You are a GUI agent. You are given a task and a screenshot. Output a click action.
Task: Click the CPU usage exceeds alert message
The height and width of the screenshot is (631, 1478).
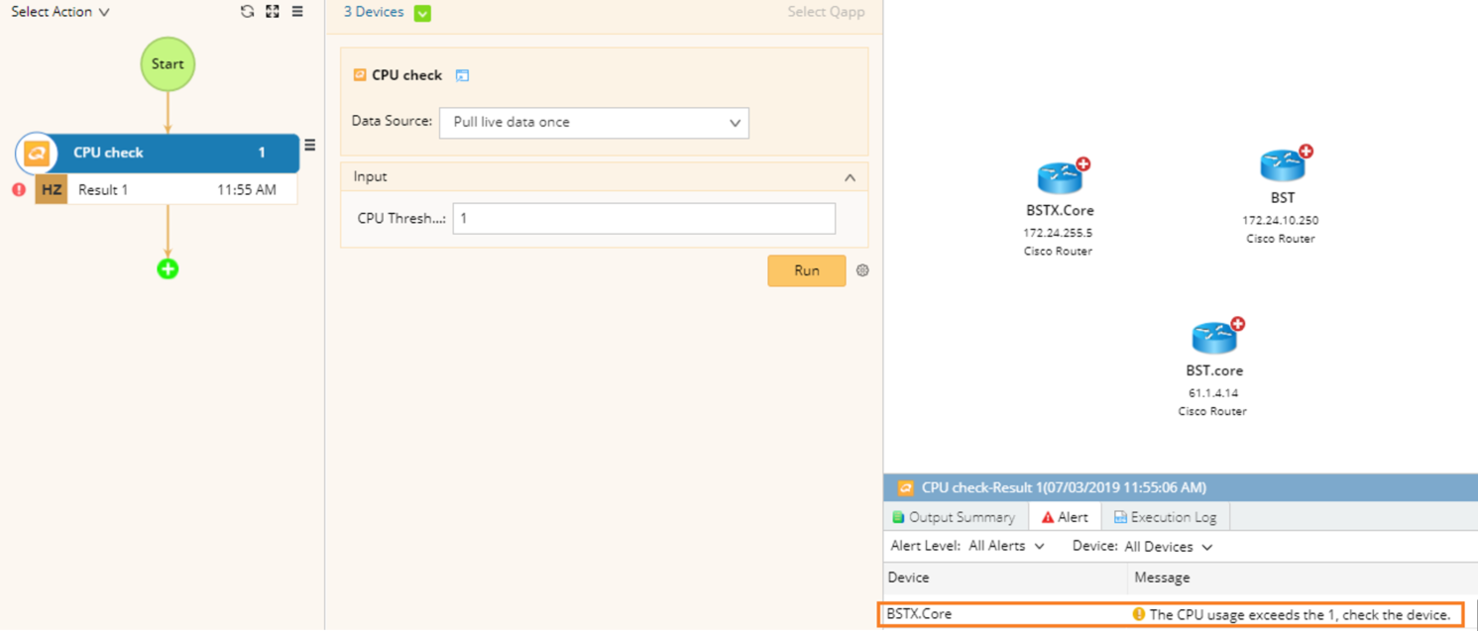tap(1300, 615)
